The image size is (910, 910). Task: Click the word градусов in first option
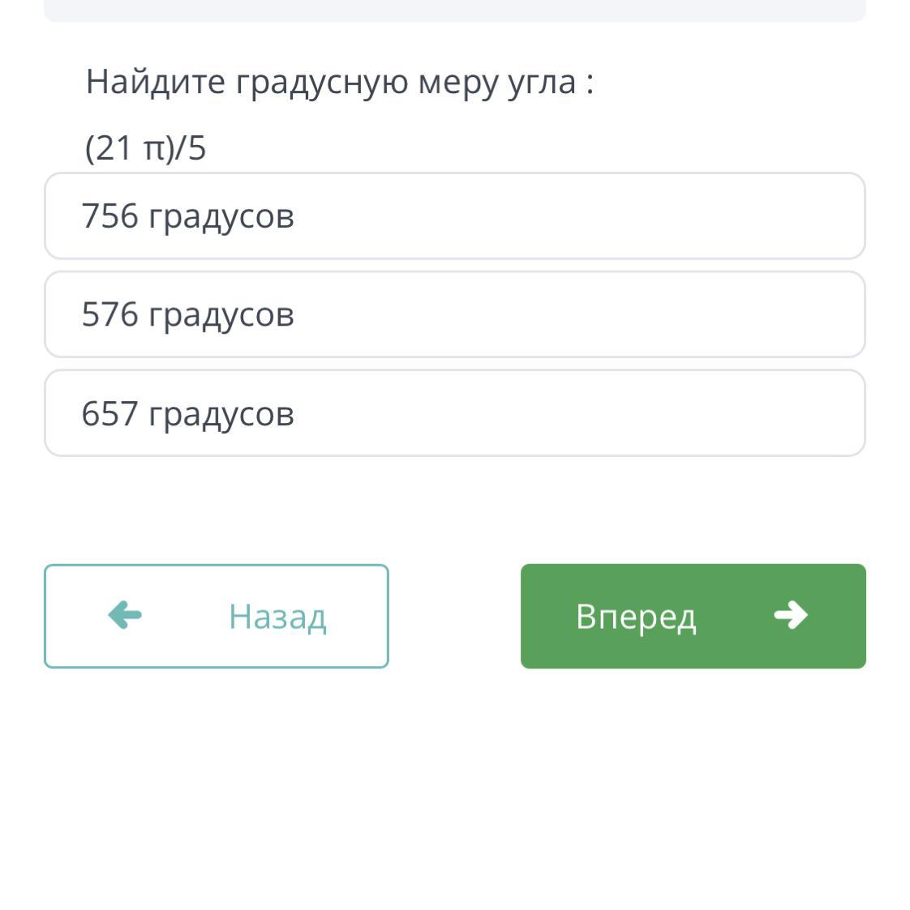[221, 218]
